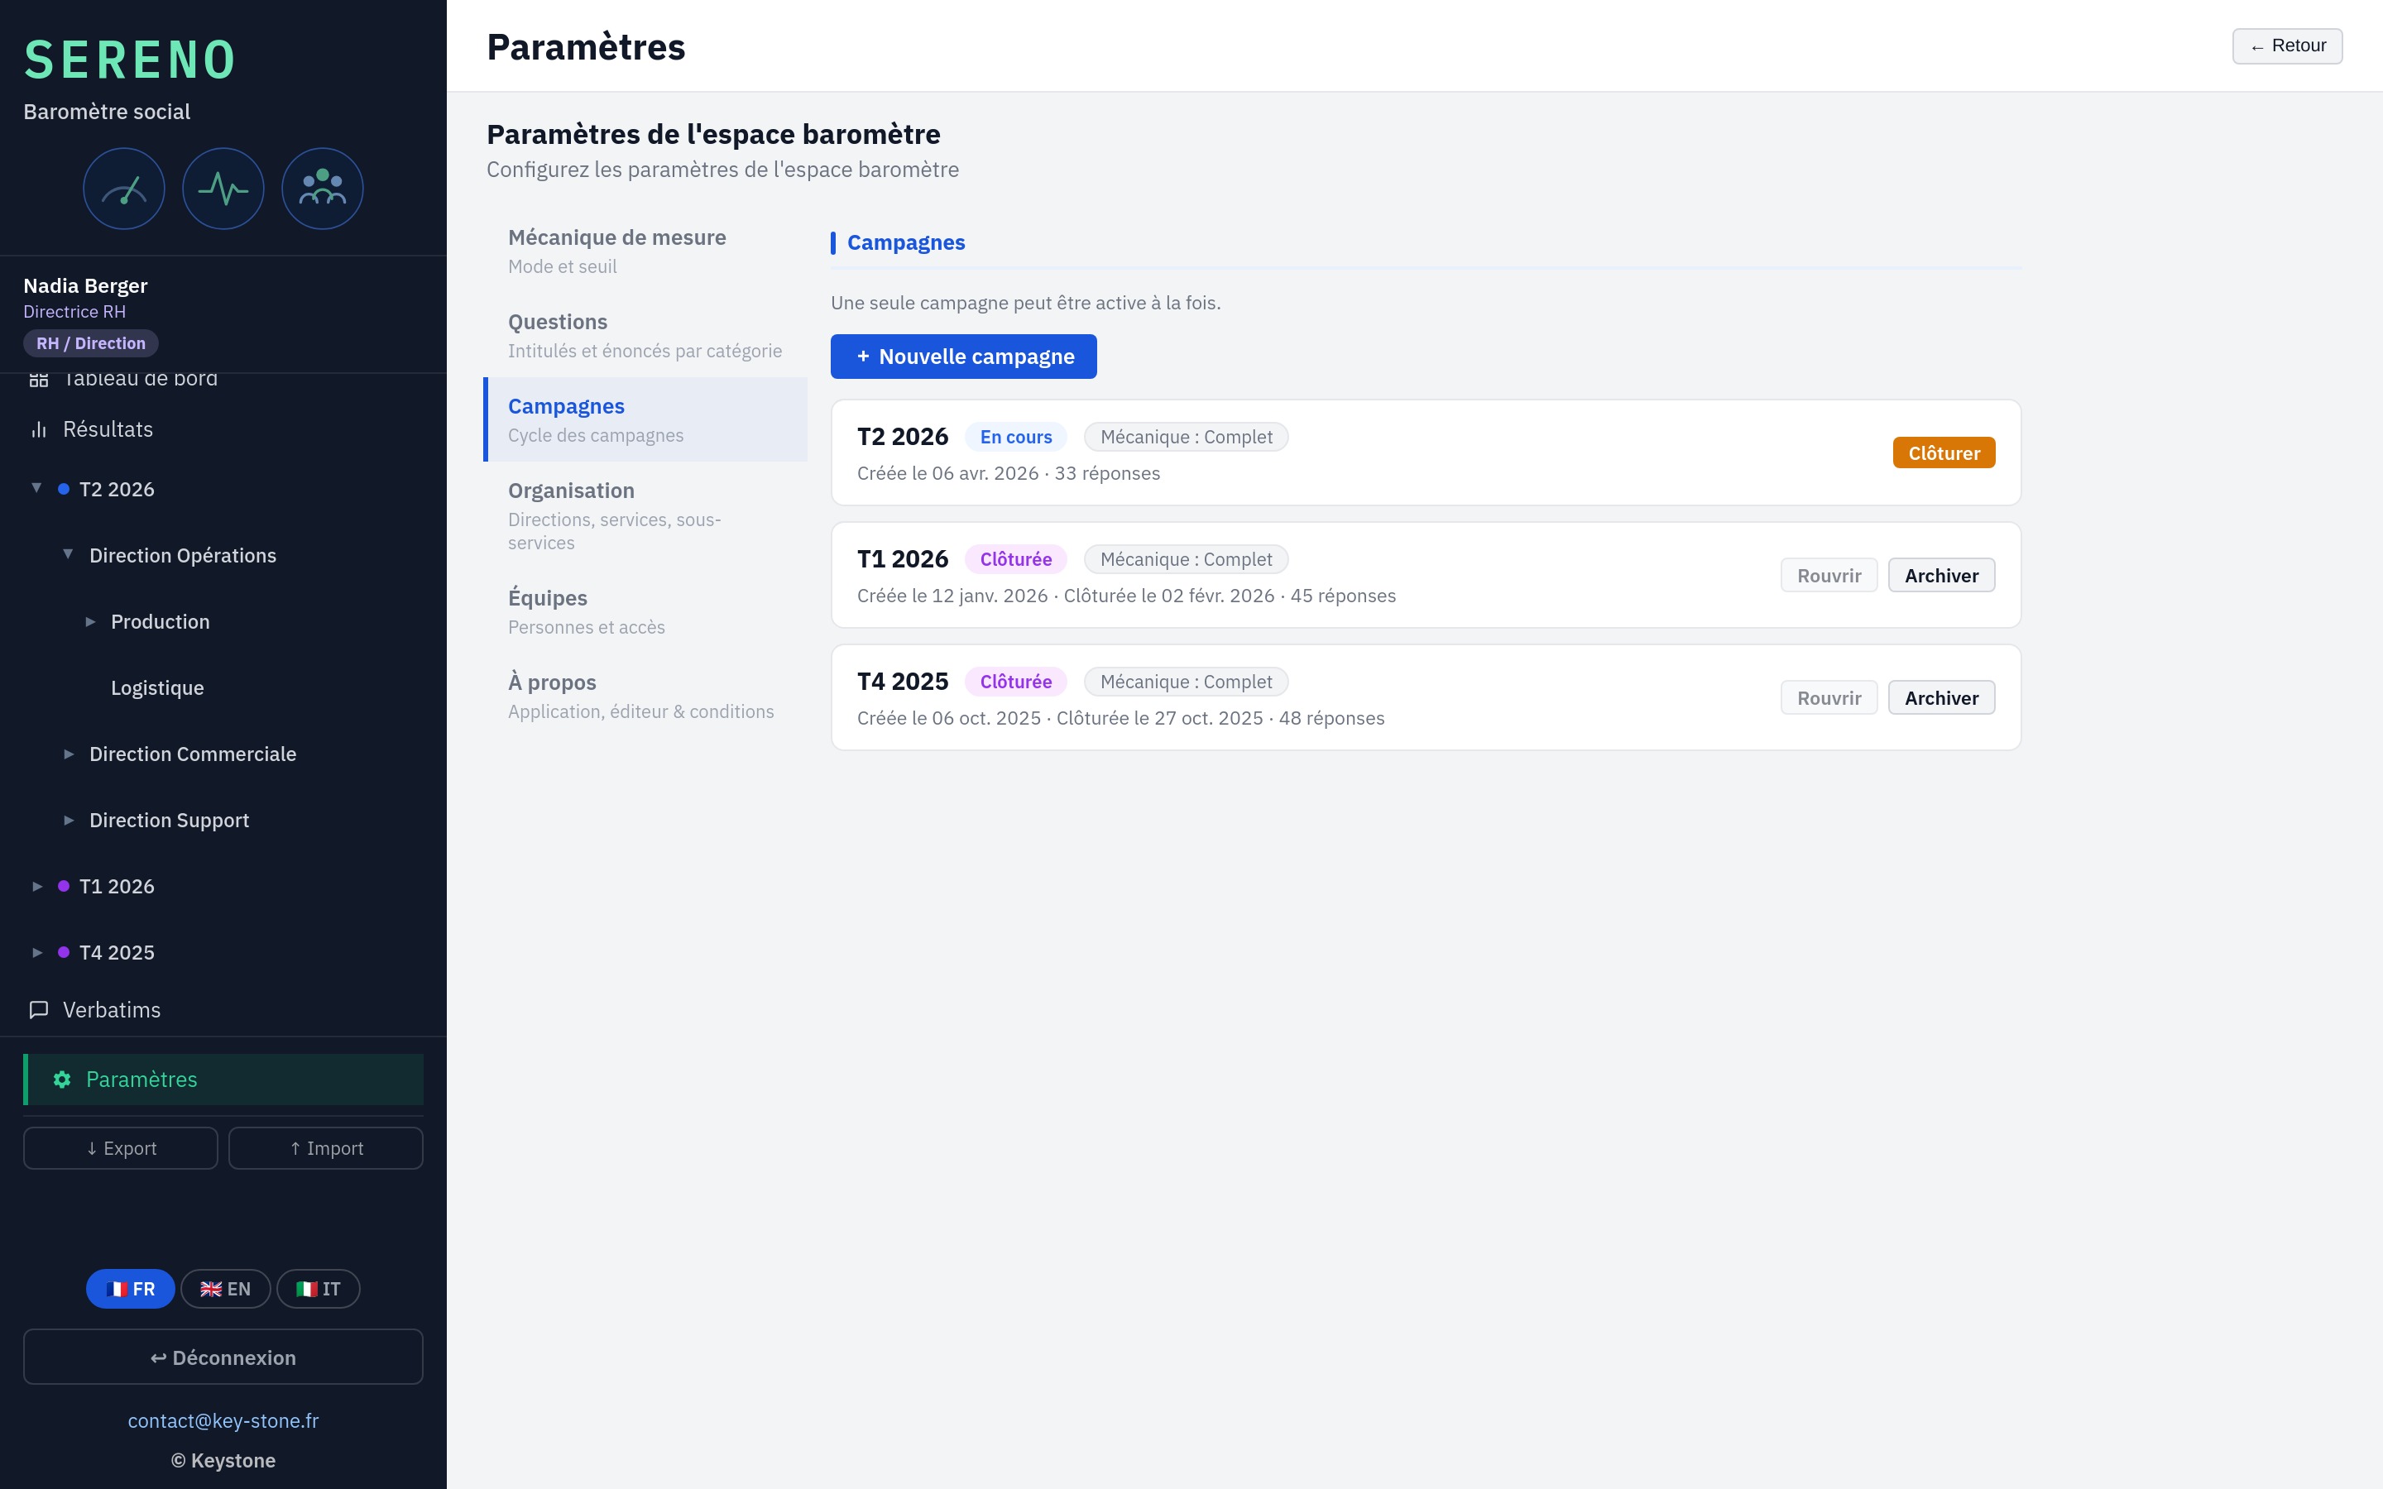Expand Direction Commerciale arrow
The image size is (2383, 1489).
[x=69, y=754]
